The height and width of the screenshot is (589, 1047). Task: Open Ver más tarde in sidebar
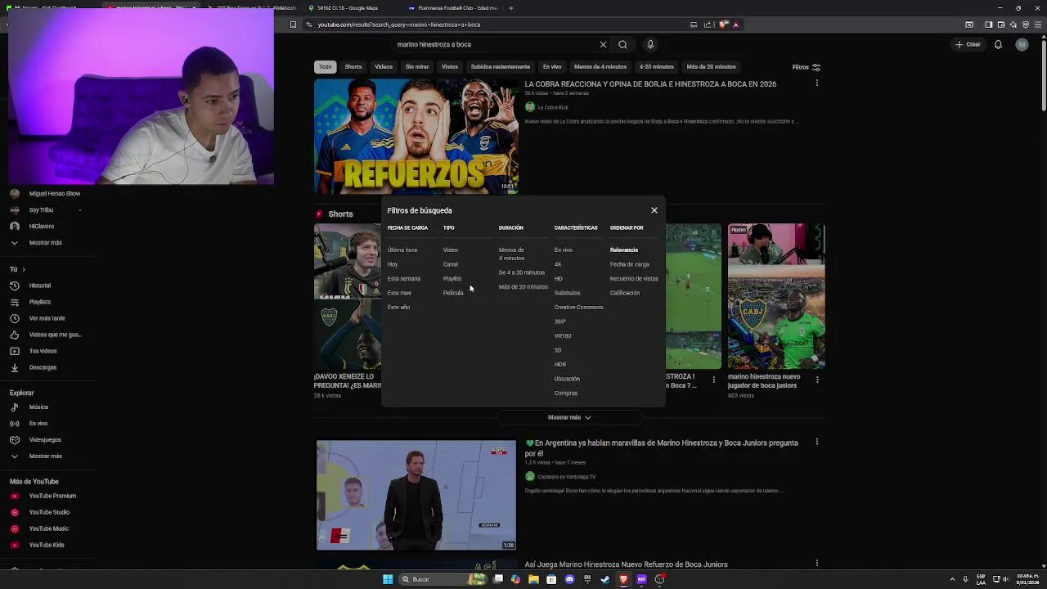[x=47, y=318]
